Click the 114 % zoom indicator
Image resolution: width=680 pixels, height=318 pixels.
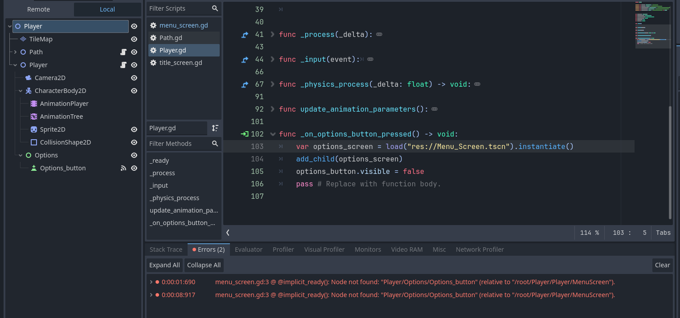(x=590, y=233)
